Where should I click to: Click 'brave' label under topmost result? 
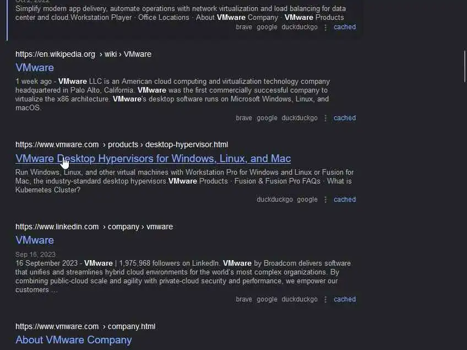[x=244, y=27]
